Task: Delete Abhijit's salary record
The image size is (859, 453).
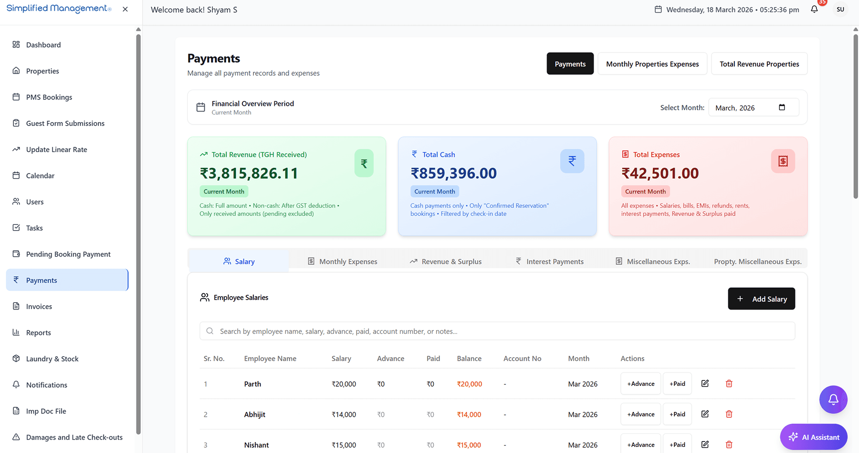Action: [729, 414]
